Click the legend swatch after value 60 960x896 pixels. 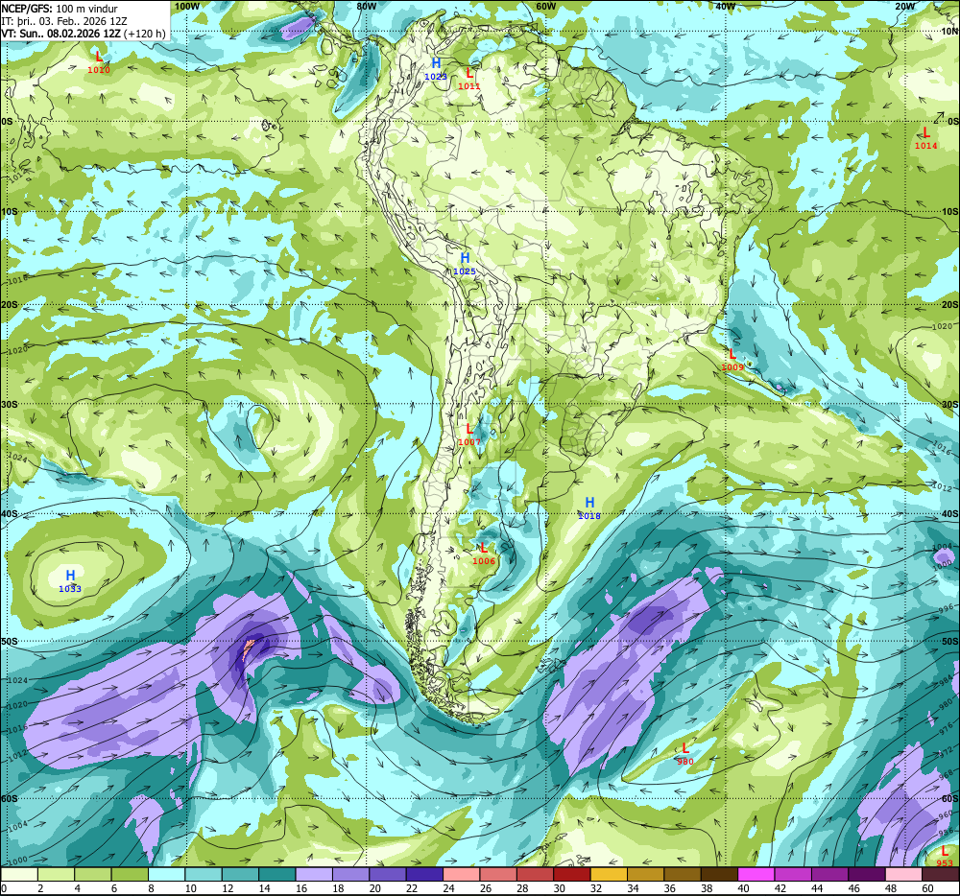coord(940,874)
